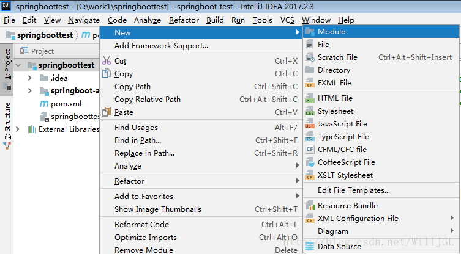
Task: Open the Navigate menu
Action: [84, 20]
